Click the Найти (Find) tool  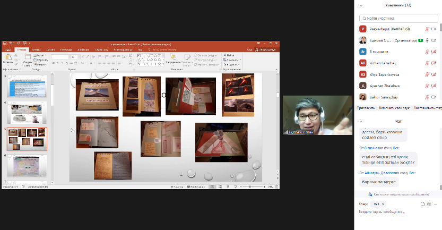[x=229, y=55]
